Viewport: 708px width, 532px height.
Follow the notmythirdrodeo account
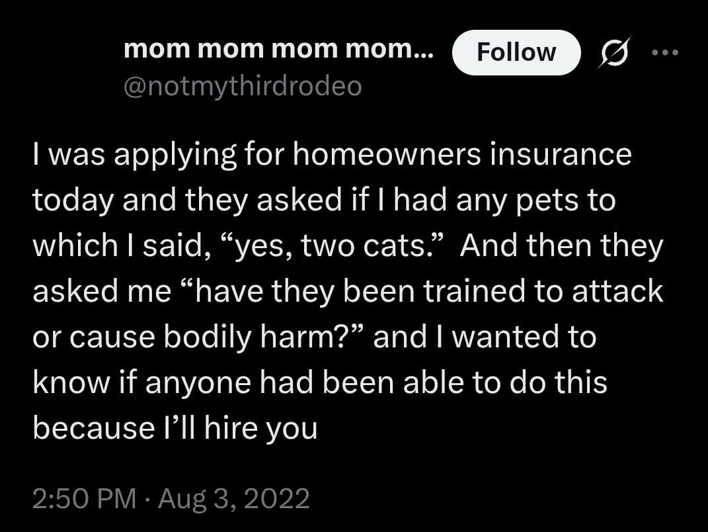(516, 52)
